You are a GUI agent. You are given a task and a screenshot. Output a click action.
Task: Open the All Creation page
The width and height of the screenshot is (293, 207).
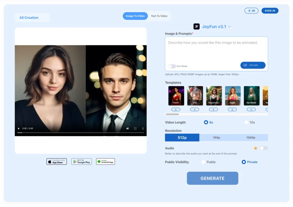(x=29, y=17)
